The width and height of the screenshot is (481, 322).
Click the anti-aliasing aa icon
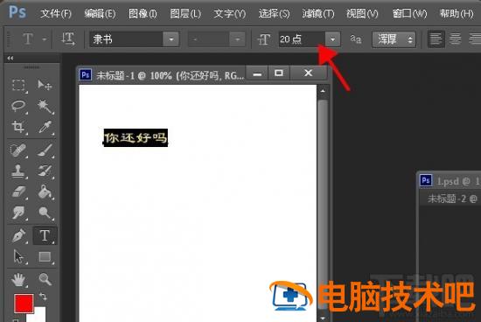[x=356, y=39]
